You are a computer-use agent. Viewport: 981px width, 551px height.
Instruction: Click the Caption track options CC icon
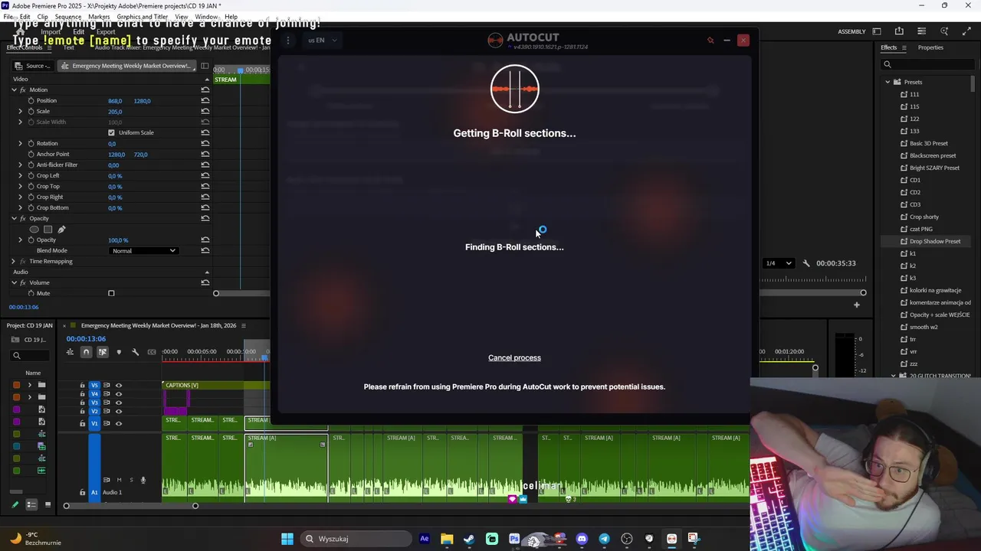[151, 352]
